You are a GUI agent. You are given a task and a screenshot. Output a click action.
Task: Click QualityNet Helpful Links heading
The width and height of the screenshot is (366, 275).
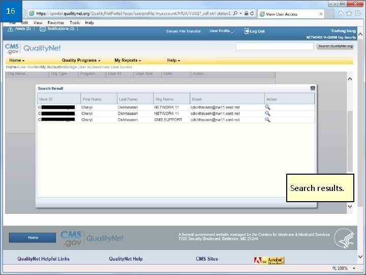coord(43,259)
